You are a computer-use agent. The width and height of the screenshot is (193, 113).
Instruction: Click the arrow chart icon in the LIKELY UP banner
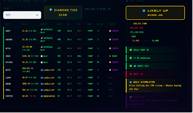tap(144, 11)
